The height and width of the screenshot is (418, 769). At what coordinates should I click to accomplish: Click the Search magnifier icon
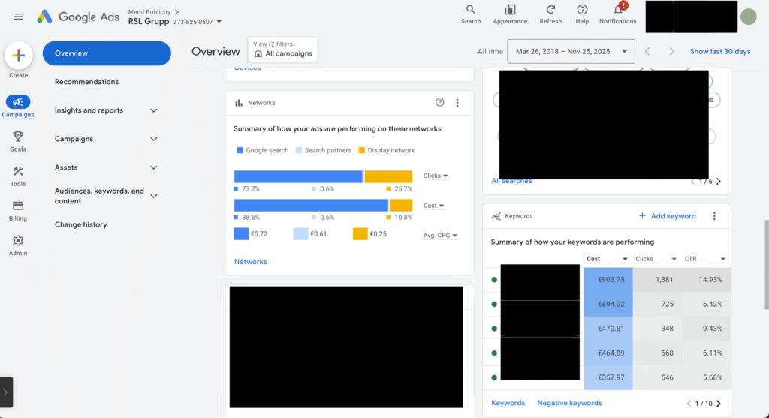[x=471, y=10]
